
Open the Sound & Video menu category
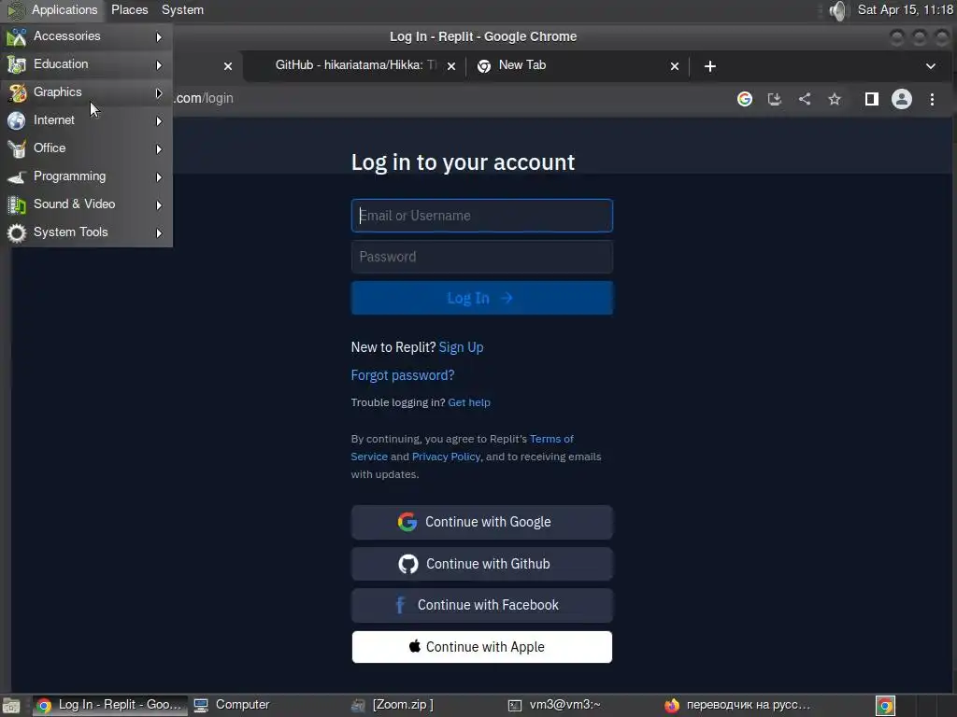click(x=86, y=204)
